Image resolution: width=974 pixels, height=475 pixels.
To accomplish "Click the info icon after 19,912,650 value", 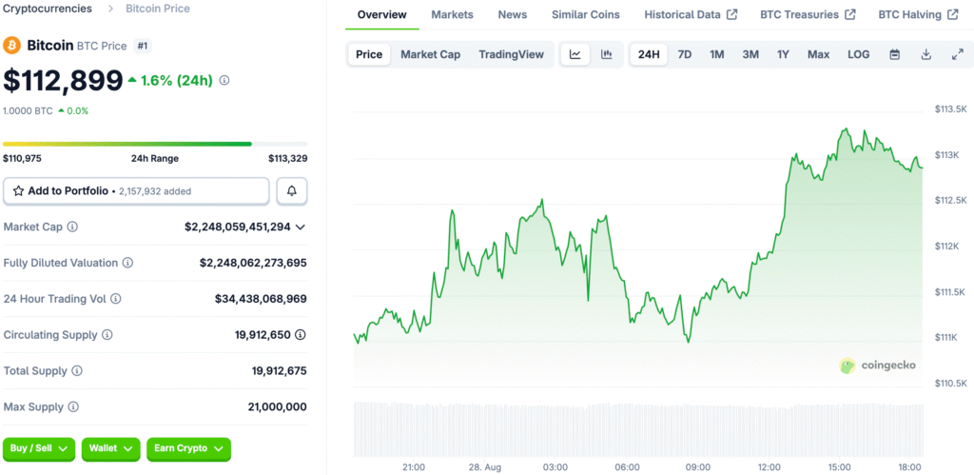I will coord(301,335).
